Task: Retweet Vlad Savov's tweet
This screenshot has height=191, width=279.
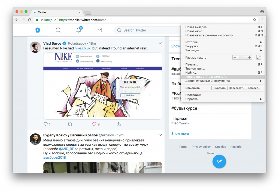Action: pos(70,124)
